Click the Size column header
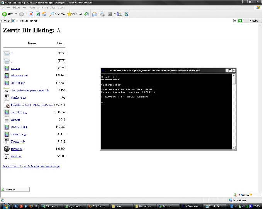Viewport: 263px width, 210px height. pyautogui.click(x=59, y=44)
